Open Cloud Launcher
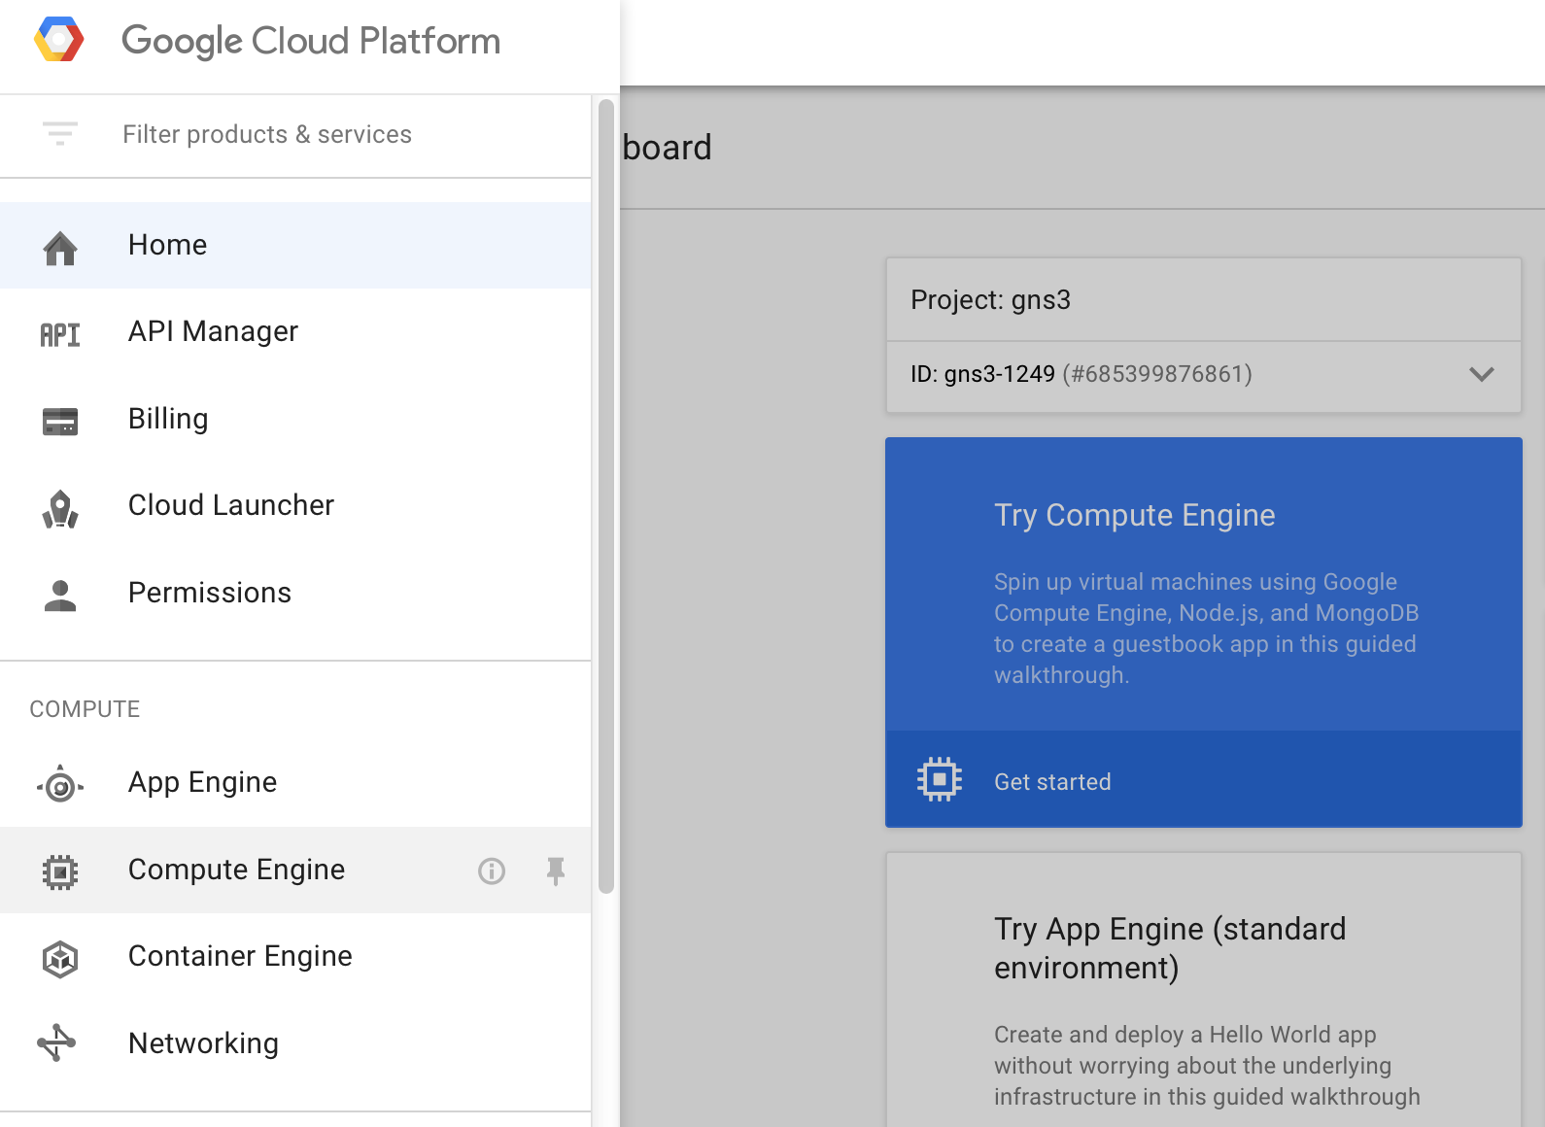Viewport: 1545px width, 1127px height. pos(295,505)
